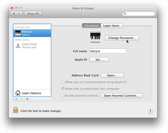The width and height of the screenshot is (168, 133).
Task: Click Open Parental Controls button
Action: tap(121, 96)
